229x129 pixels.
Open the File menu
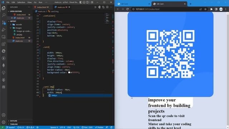[x=8, y=3]
